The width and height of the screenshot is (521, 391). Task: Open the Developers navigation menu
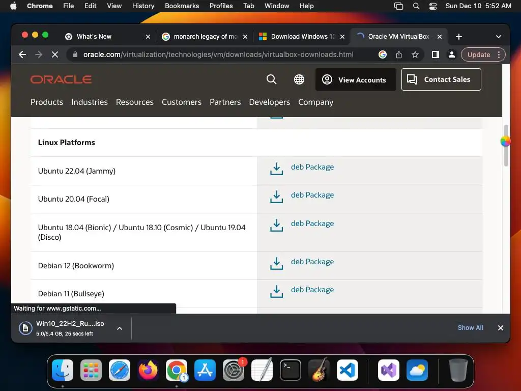coord(270,102)
